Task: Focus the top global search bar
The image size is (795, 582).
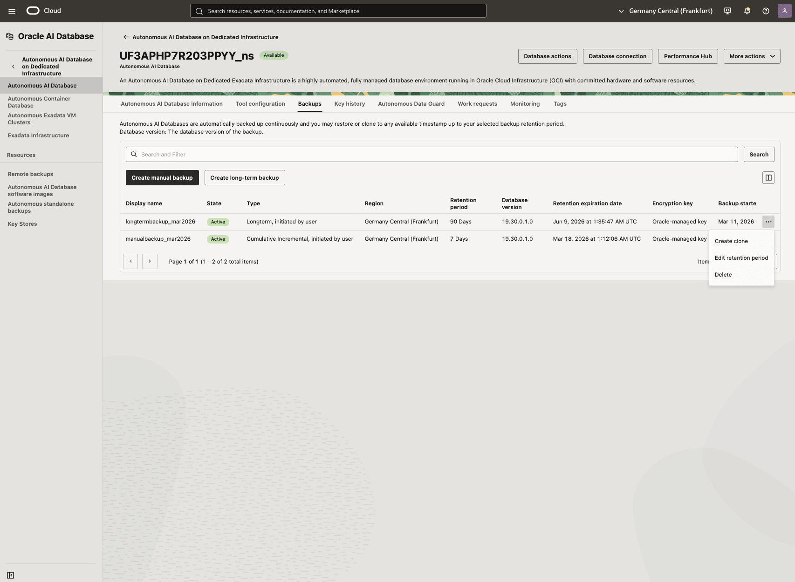Action: (338, 11)
